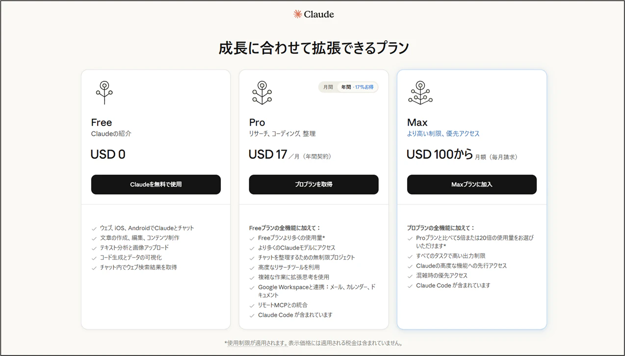
Task: Click the ウェブ、iOS、AndroidでClaudeとチャット feature
Action: [x=147, y=228]
